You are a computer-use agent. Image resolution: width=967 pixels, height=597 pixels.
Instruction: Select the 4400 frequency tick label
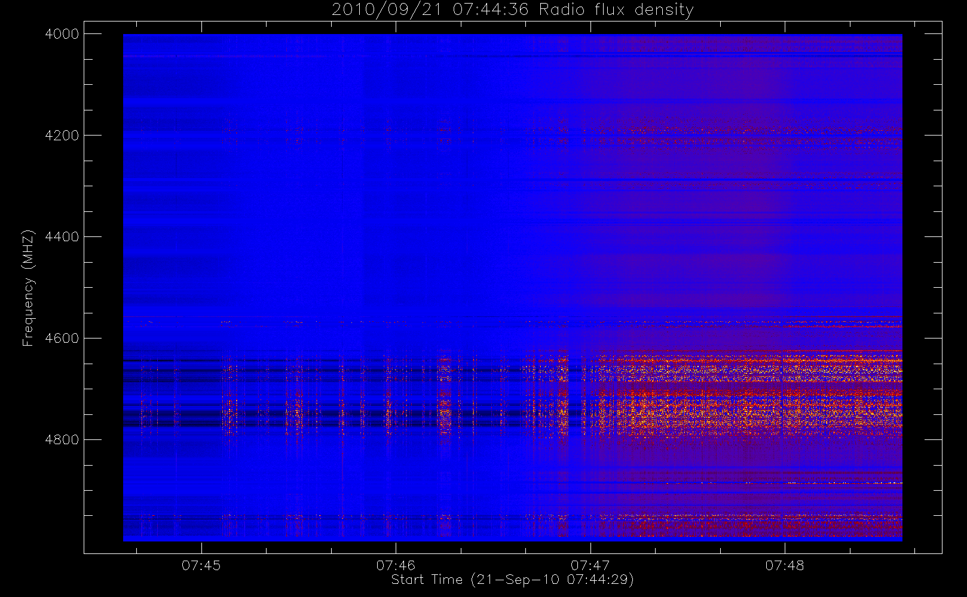(x=62, y=237)
